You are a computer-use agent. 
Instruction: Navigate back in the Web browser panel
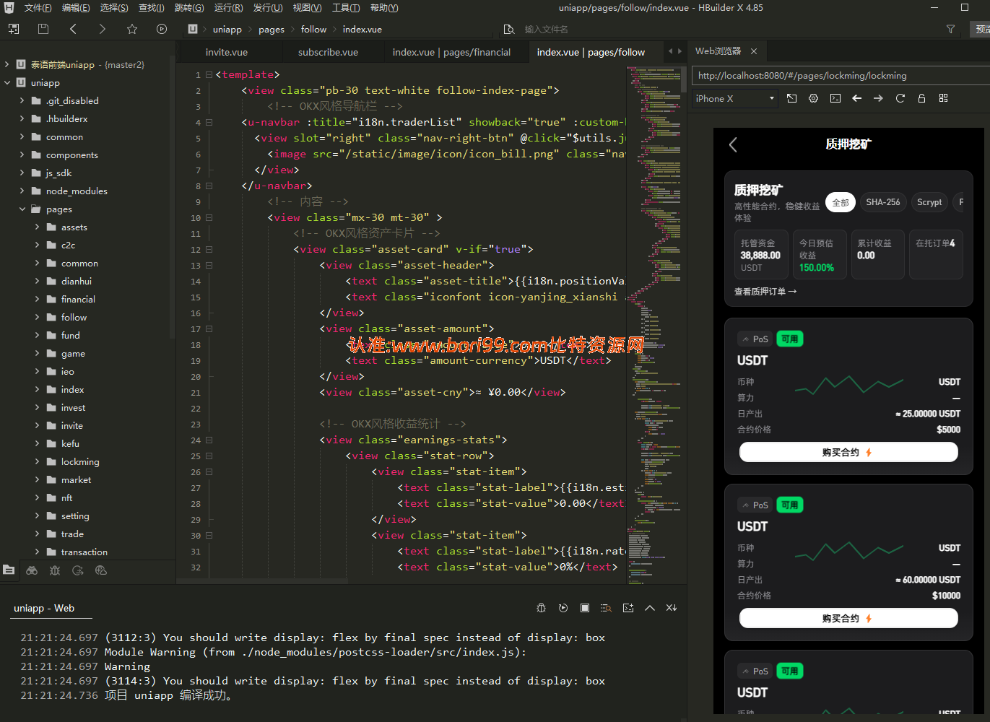tap(857, 98)
